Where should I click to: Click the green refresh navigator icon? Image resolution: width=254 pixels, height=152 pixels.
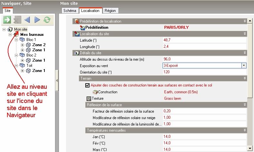click(x=47, y=20)
